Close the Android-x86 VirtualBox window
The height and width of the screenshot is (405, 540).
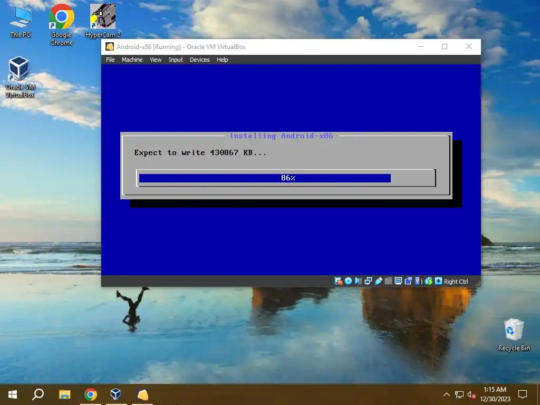469,46
